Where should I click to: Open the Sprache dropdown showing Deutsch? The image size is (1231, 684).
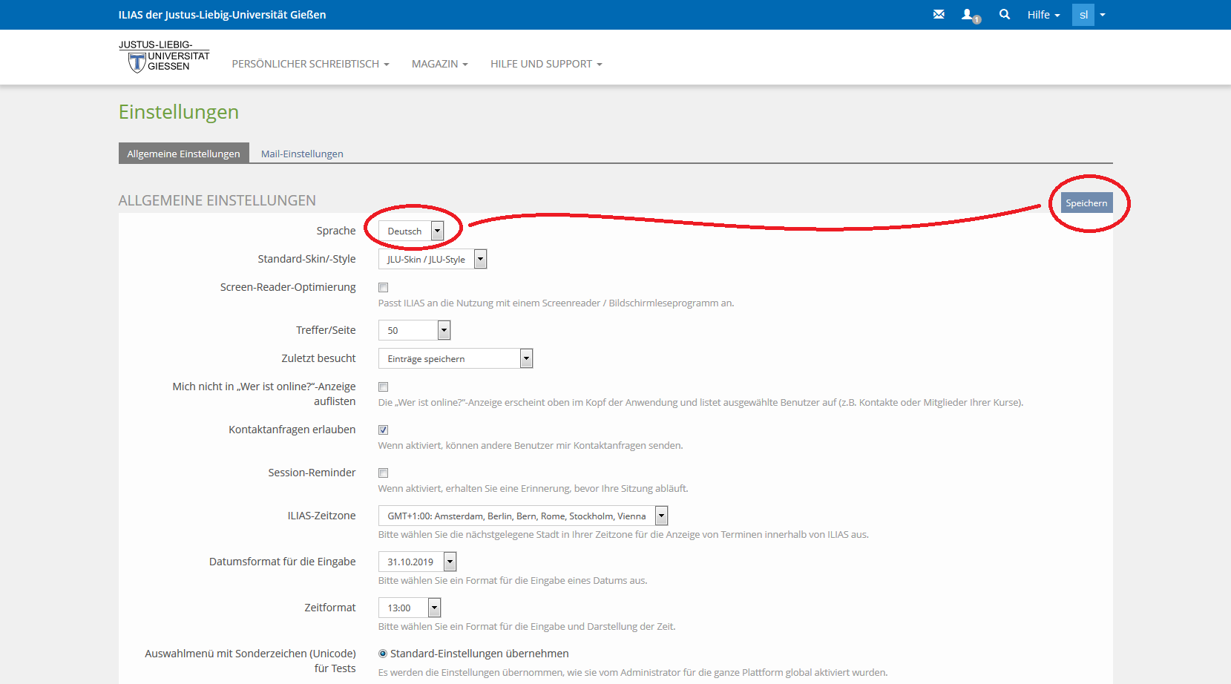411,231
